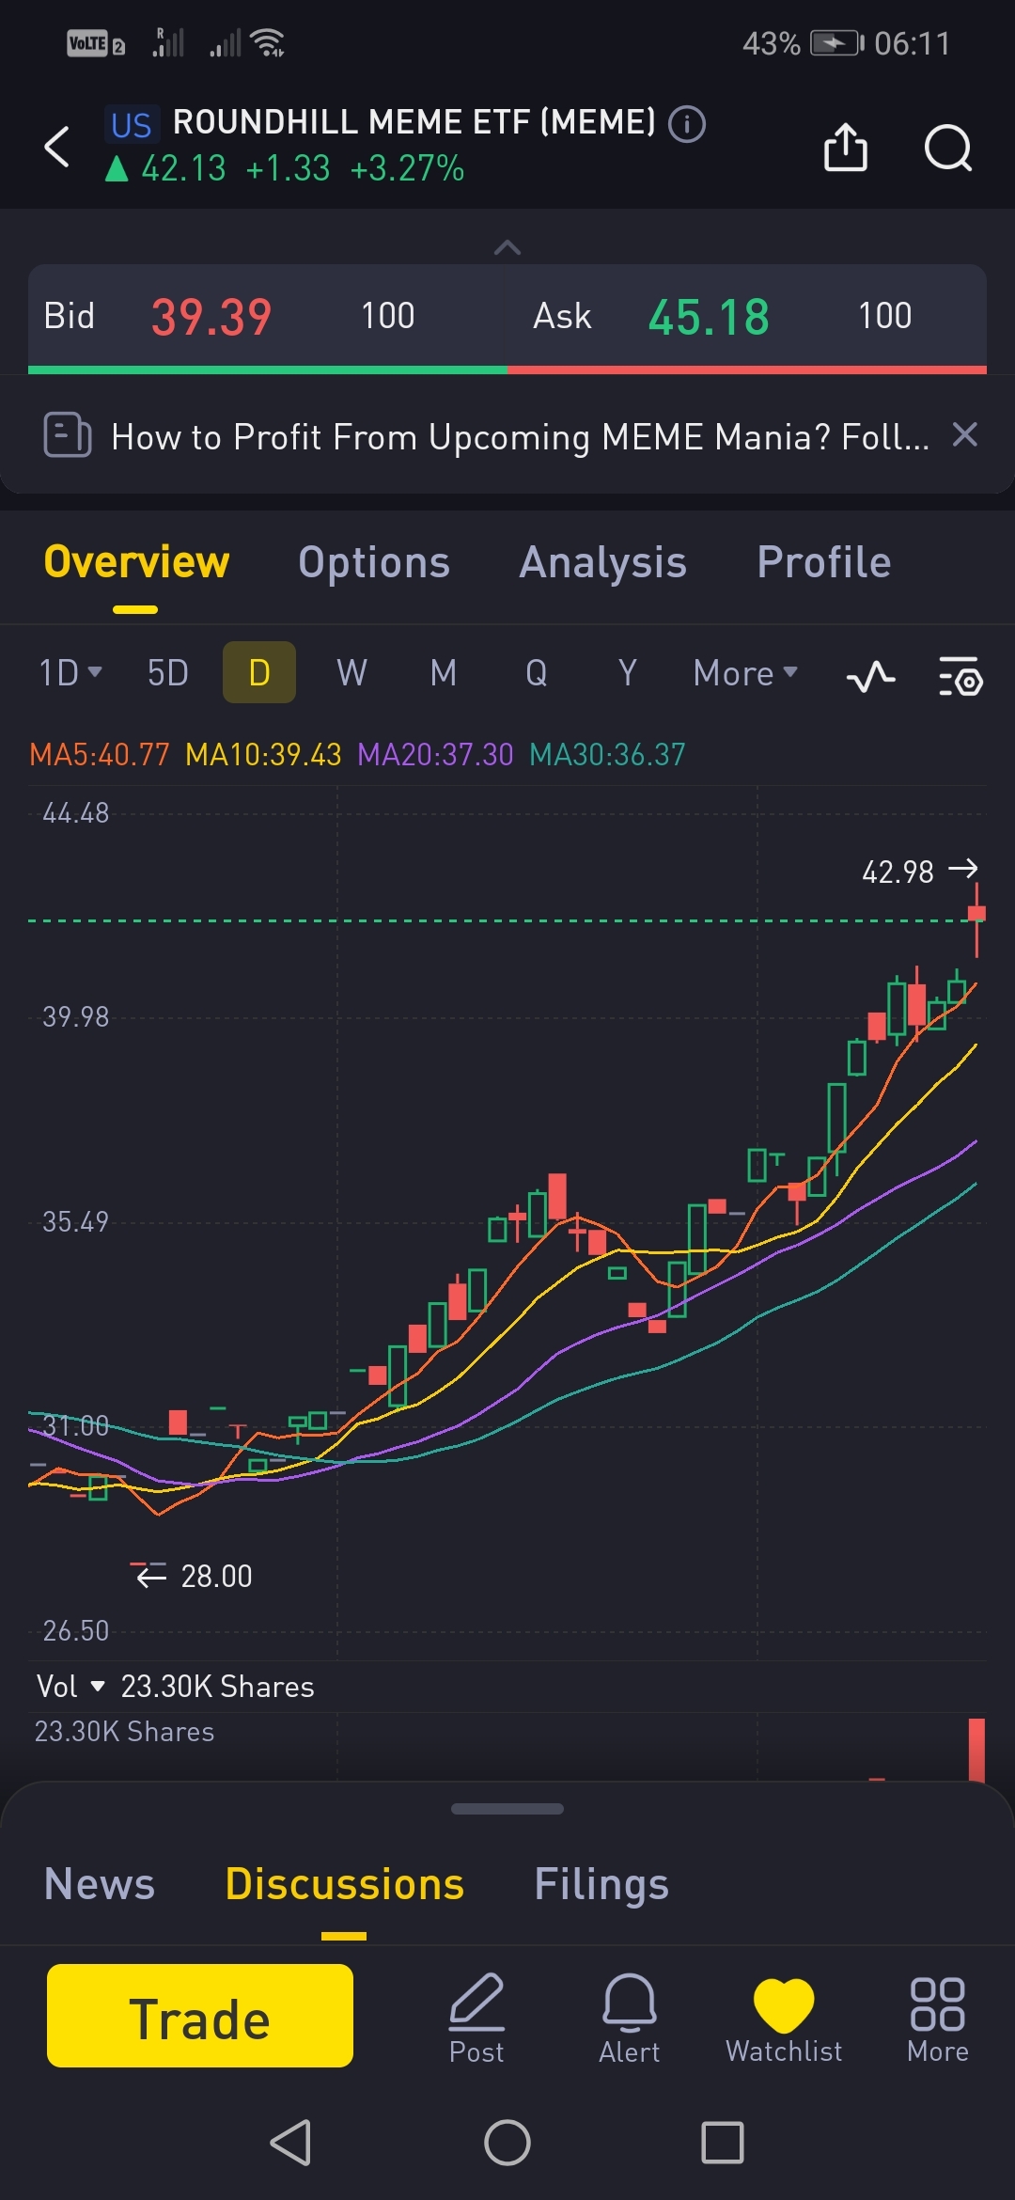Expand the 1D timeframe dropdown

[70, 673]
